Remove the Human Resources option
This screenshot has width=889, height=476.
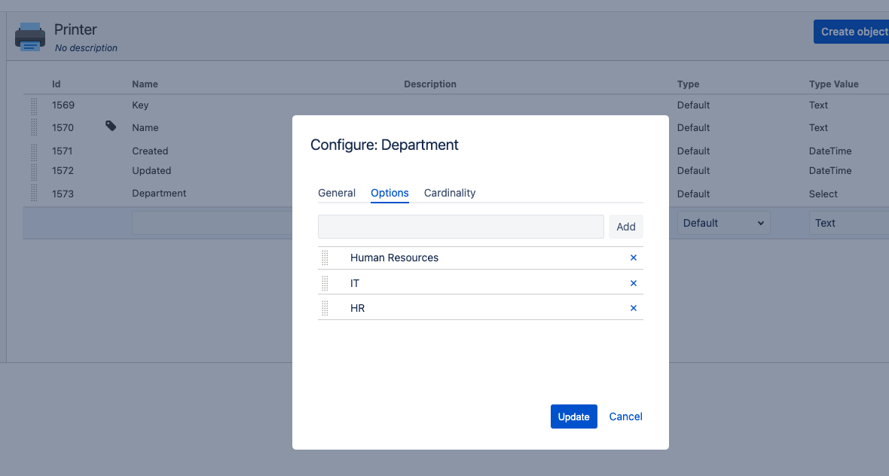(634, 258)
